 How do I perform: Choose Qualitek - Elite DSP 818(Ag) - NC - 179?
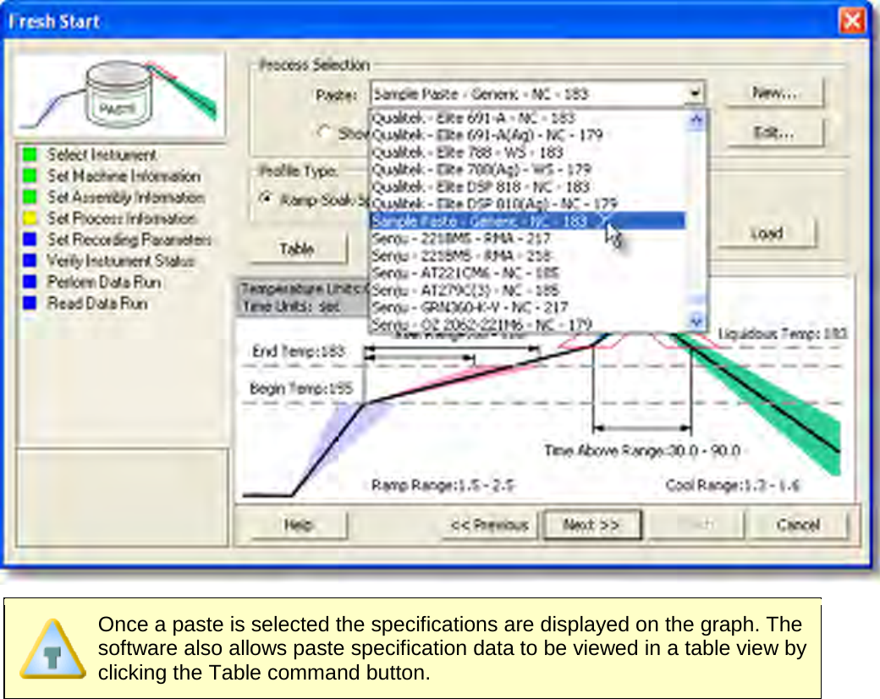coord(527,204)
